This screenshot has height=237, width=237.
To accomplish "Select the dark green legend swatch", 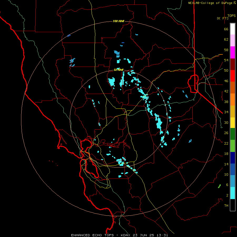I will click(x=233, y=134).
